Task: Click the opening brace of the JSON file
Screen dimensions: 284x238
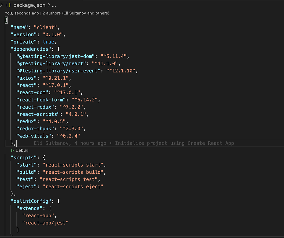Action: [6, 20]
